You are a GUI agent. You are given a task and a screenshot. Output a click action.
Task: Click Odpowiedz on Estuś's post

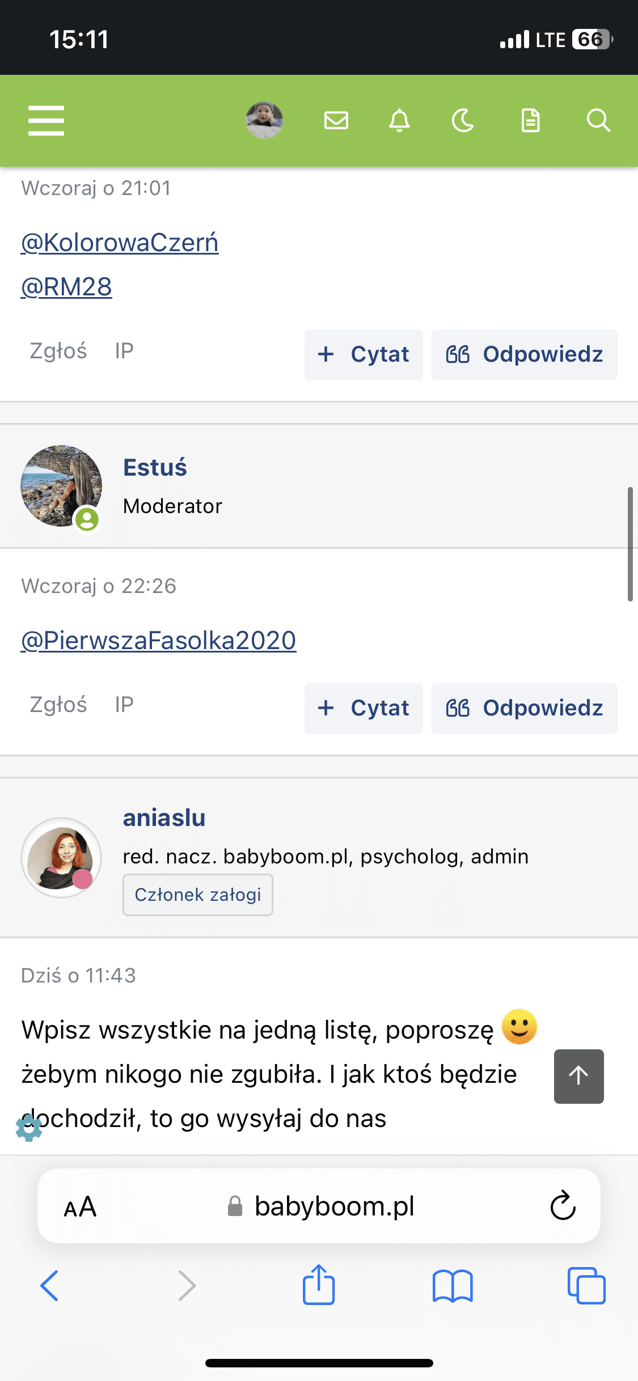(x=524, y=708)
